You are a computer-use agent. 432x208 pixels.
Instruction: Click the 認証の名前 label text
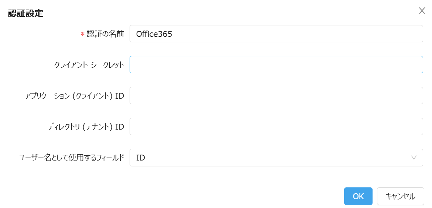[105, 34]
